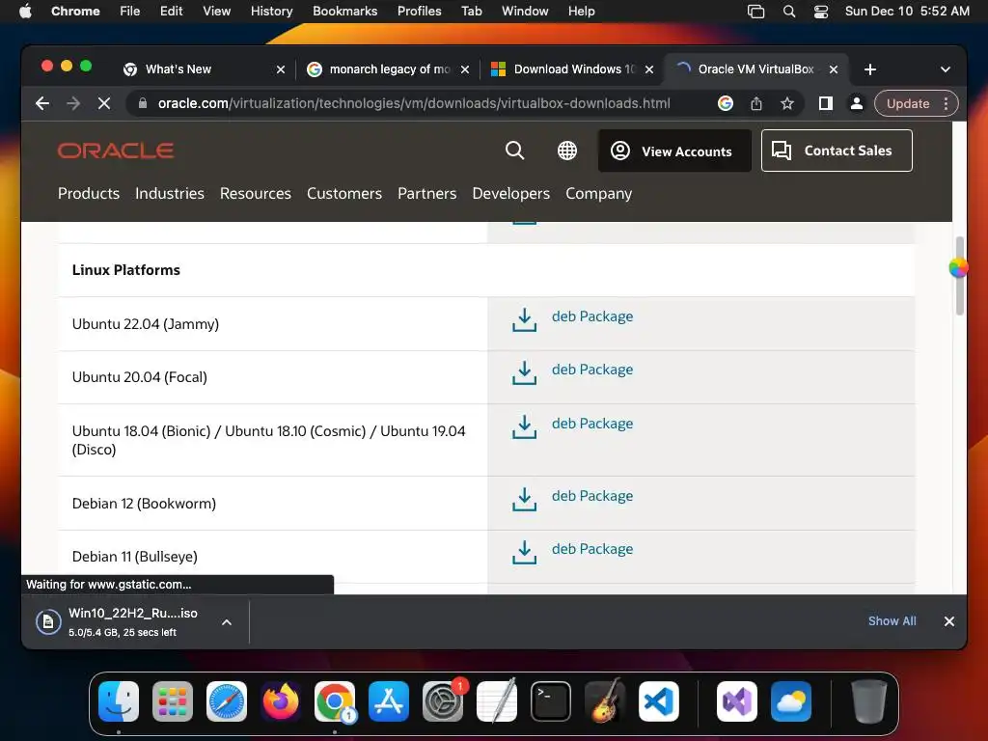988x741 pixels.
Task: Click download arrow icon for Ubuntu 18.04
Action: 524,426
